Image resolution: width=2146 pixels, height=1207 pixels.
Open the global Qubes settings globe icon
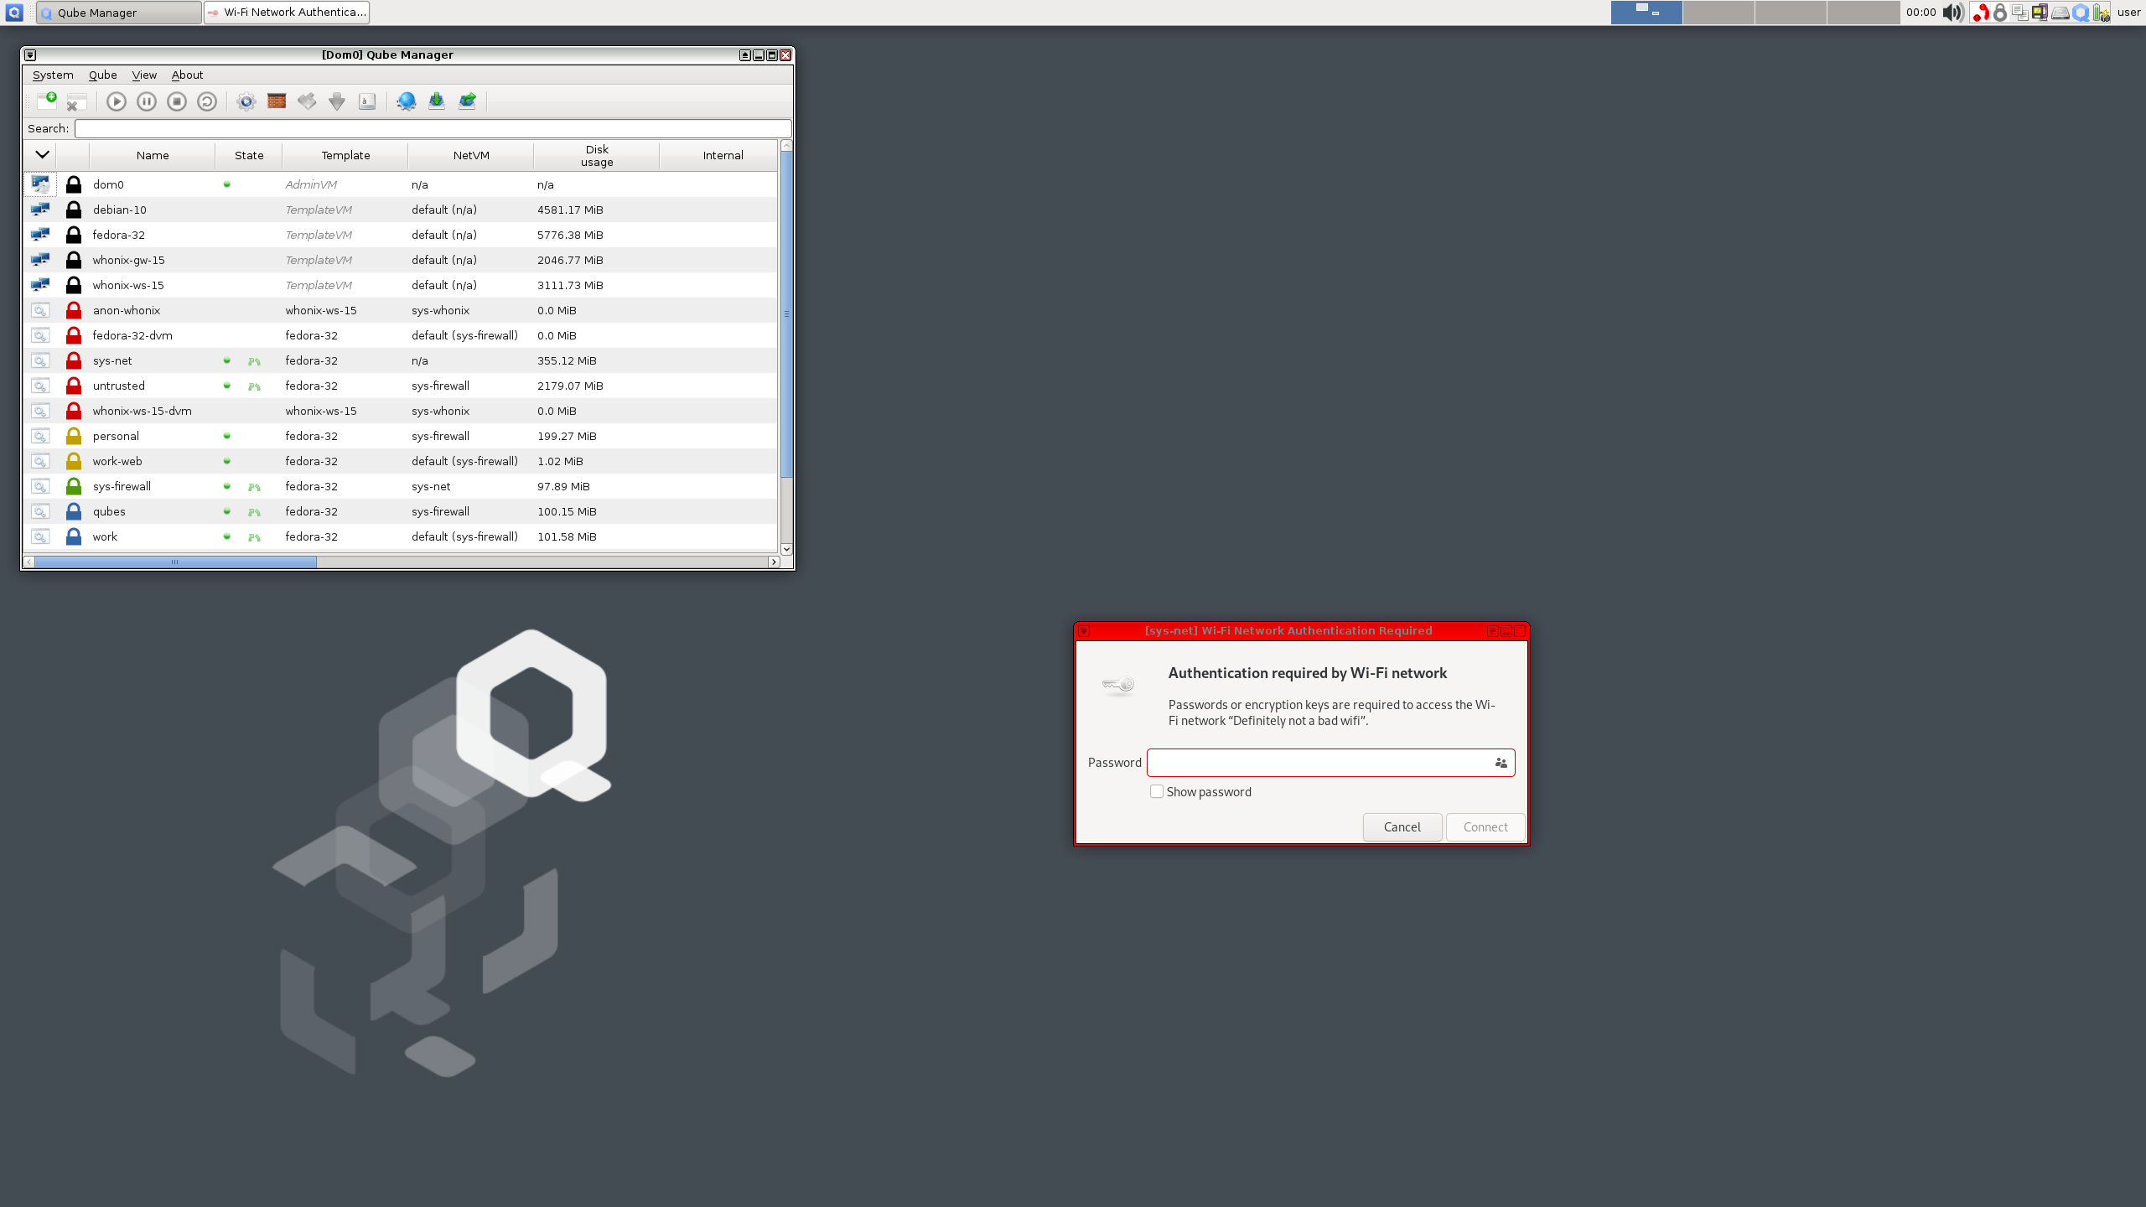406,101
